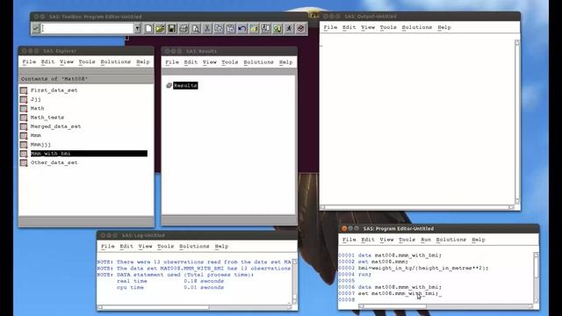Select the Mmm_with_bmi table icon
The height and width of the screenshot is (316, 562).
[x=24, y=154]
